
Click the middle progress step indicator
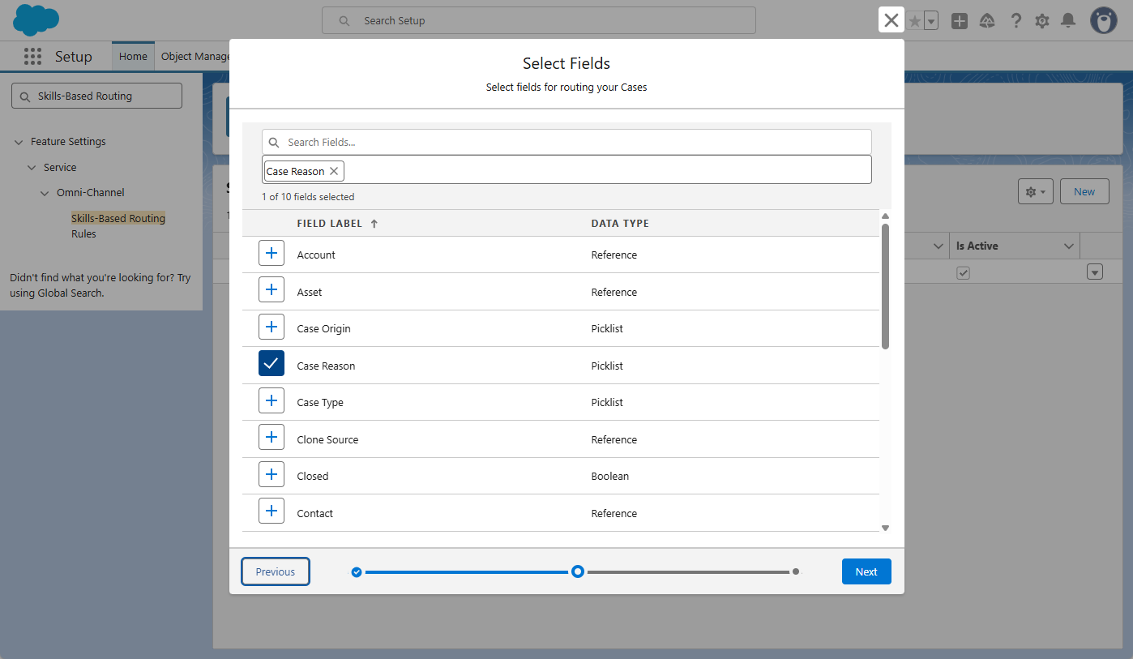578,571
